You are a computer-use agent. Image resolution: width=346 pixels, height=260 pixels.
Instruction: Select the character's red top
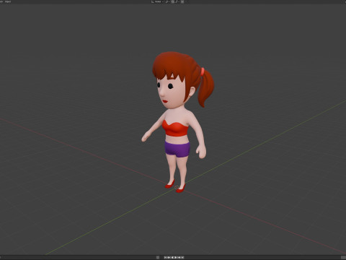click(x=175, y=129)
